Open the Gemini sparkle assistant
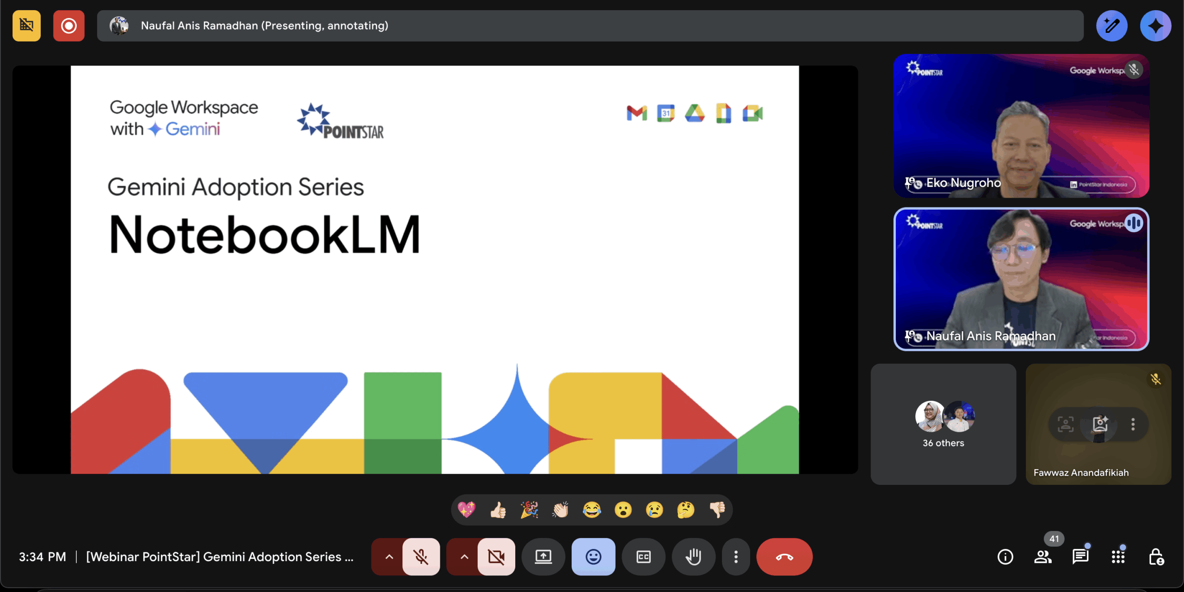 pos(1155,26)
